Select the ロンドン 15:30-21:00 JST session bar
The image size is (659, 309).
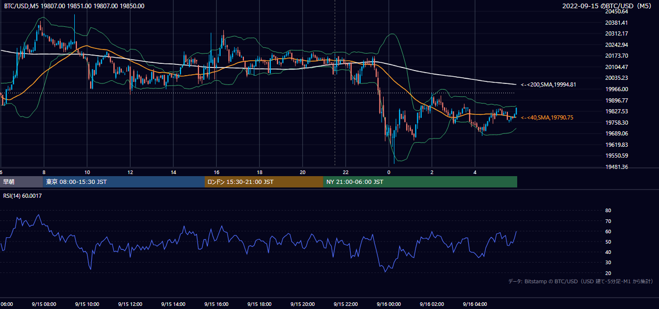[x=264, y=182]
